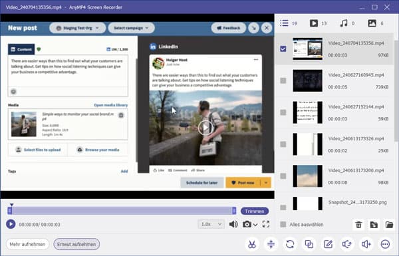This screenshot has width=399, height=256.
Task: Click Open media library link
Action: 110,105
